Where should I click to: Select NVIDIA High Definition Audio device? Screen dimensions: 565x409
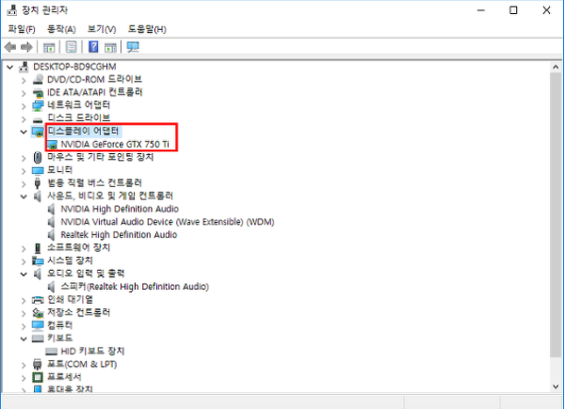click(x=120, y=209)
